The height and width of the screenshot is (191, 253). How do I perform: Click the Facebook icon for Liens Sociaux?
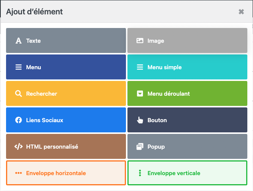18,120
